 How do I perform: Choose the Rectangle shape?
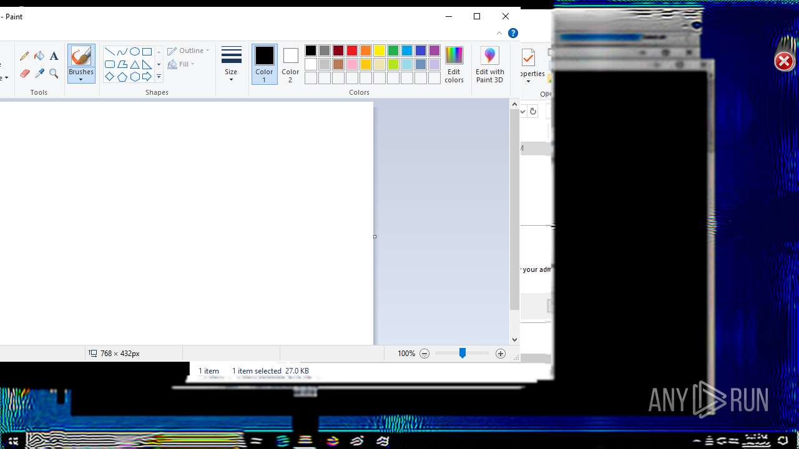(x=147, y=52)
